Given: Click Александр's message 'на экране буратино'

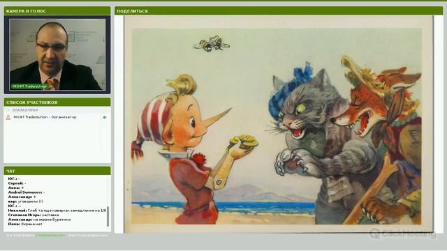Looking at the screenshot, I should pos(39,220).
